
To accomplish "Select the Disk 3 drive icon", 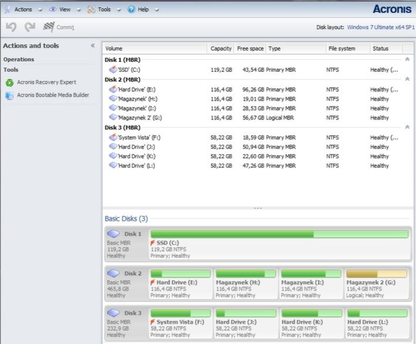I will point(114,313).
